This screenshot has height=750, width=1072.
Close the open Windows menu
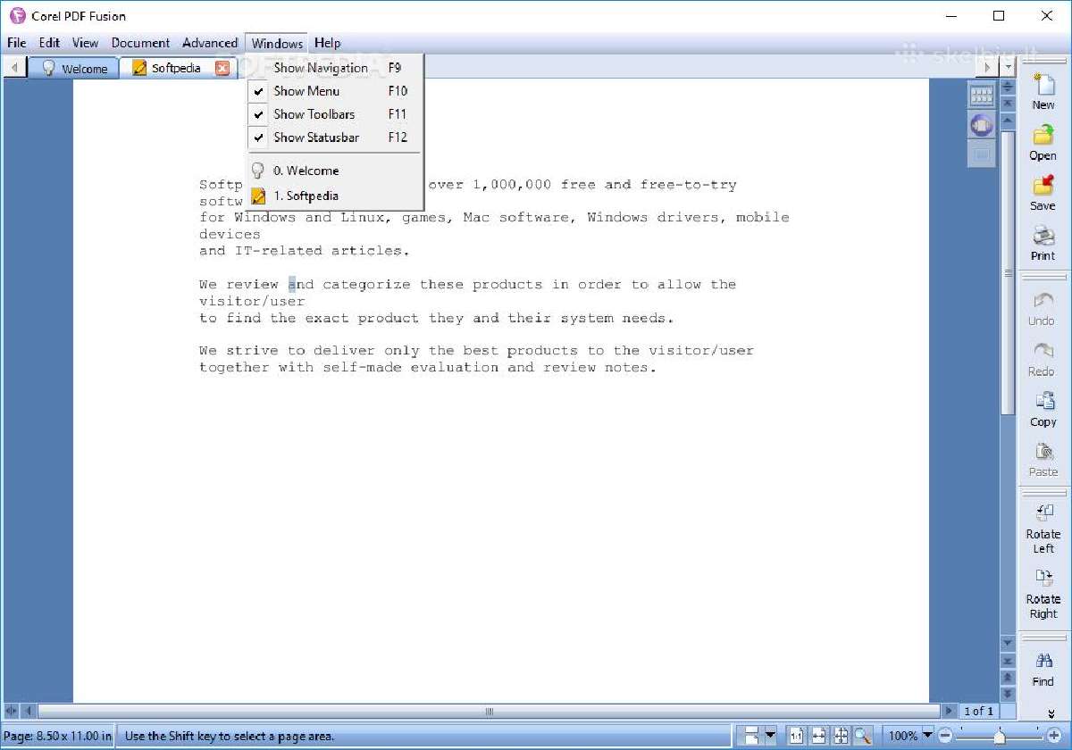277,43
